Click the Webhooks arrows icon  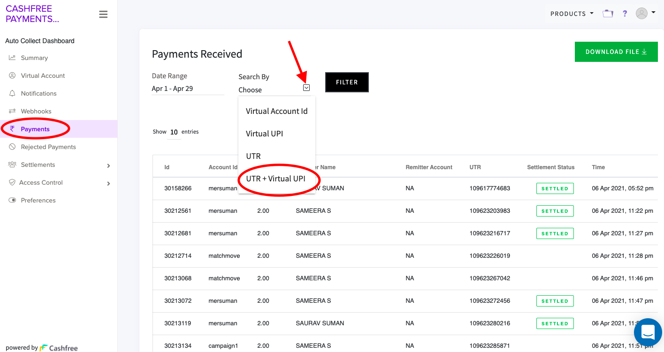pyautogui.click(x=12, y=111)
